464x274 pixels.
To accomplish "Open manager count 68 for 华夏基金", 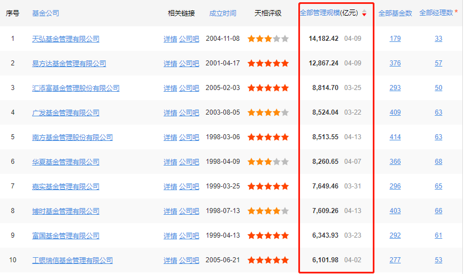I will tap(438, 162).
